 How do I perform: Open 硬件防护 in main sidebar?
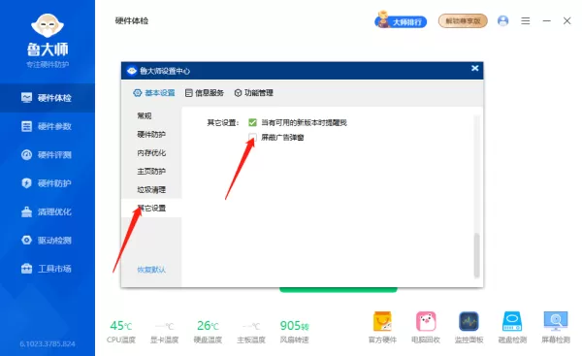pyautogui.click(x=48, y=183)
